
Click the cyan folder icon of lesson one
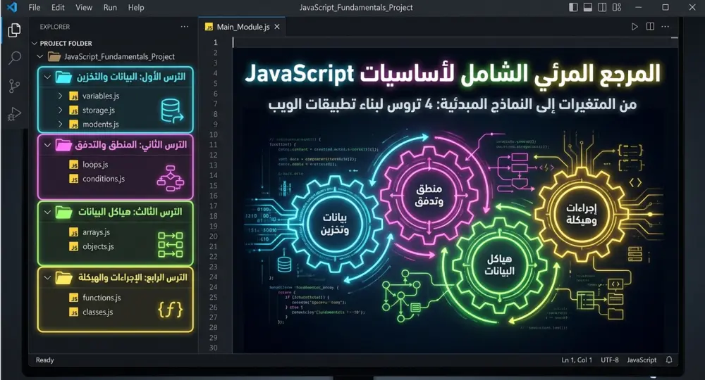[x=64, y=77]
